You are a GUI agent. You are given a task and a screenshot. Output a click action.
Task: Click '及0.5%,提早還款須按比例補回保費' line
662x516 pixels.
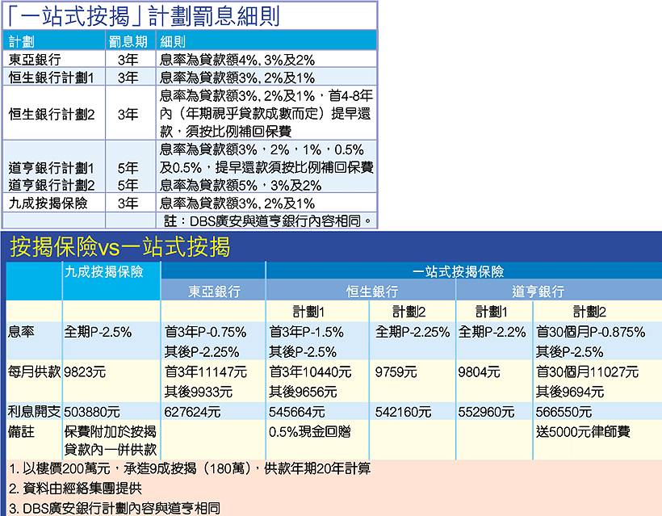(x=266, y=167)
